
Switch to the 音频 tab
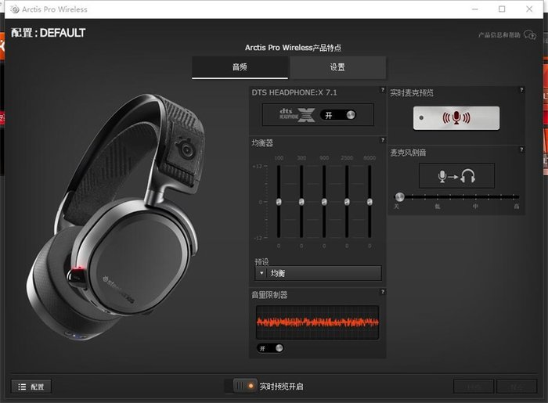(240, 67)
